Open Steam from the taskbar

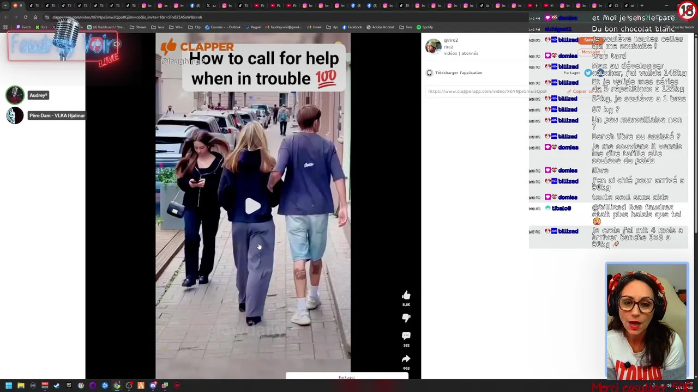pos(57,385)
